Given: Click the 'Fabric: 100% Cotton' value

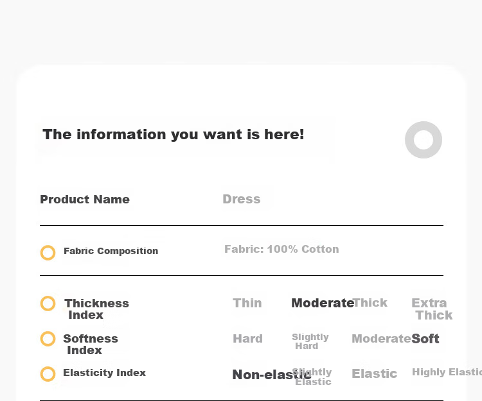Looking at the screenshot, I should [281, 249].
